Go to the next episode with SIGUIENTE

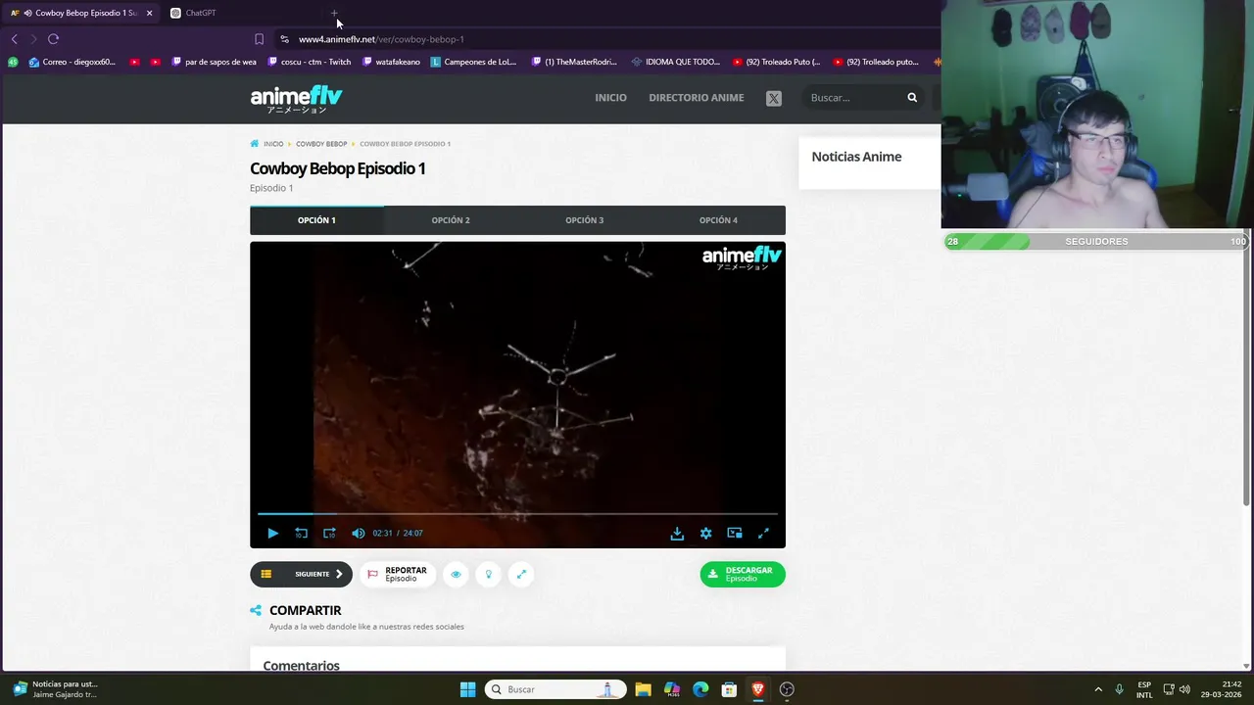(x=319, y=574)
